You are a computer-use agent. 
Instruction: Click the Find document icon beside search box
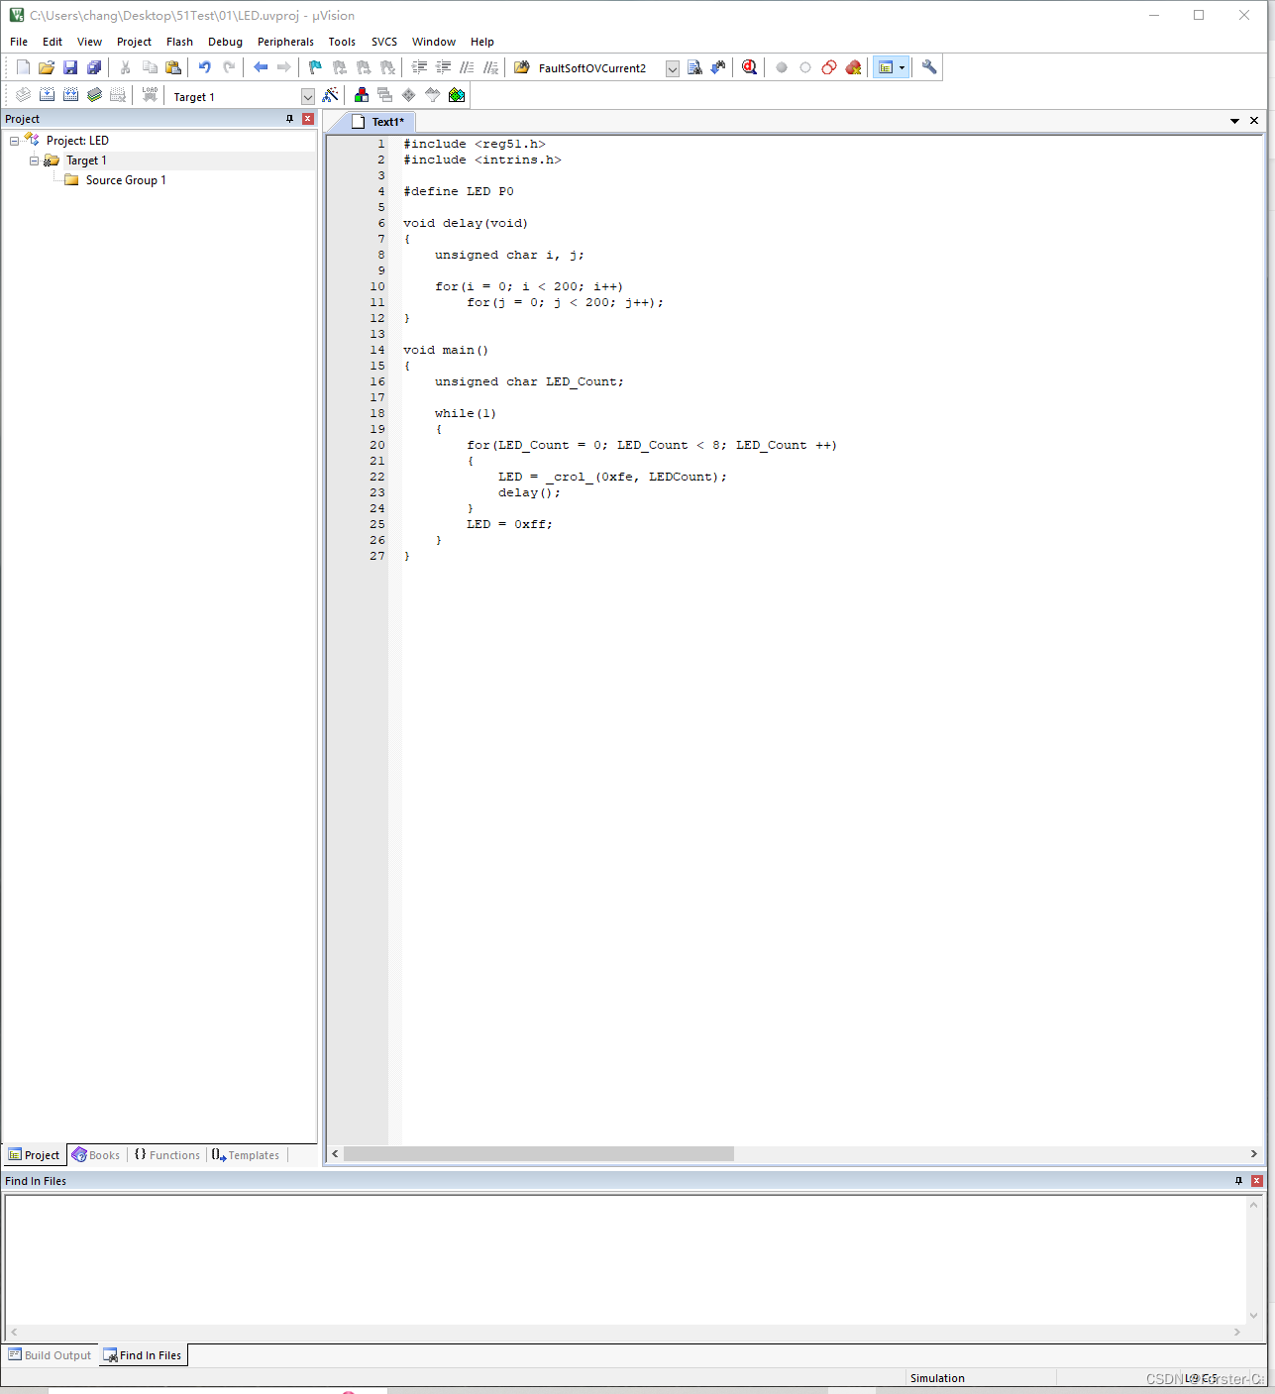(x=694, y=67)
